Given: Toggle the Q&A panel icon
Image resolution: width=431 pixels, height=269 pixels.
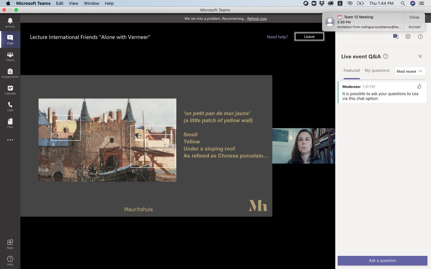Looking at the screenshot, I should pyautogui.click(x=395, y=37).
